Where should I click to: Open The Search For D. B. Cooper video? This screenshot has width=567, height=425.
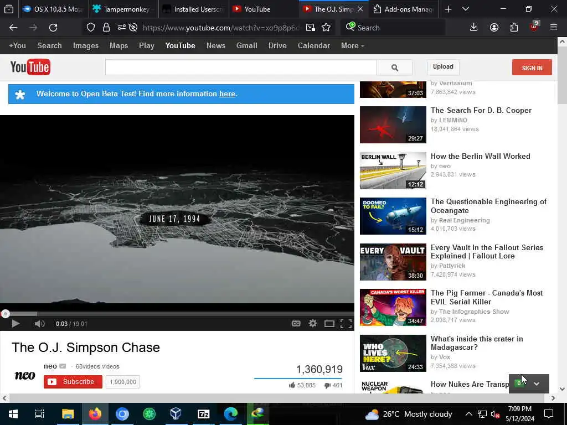[x=481, y=110]
